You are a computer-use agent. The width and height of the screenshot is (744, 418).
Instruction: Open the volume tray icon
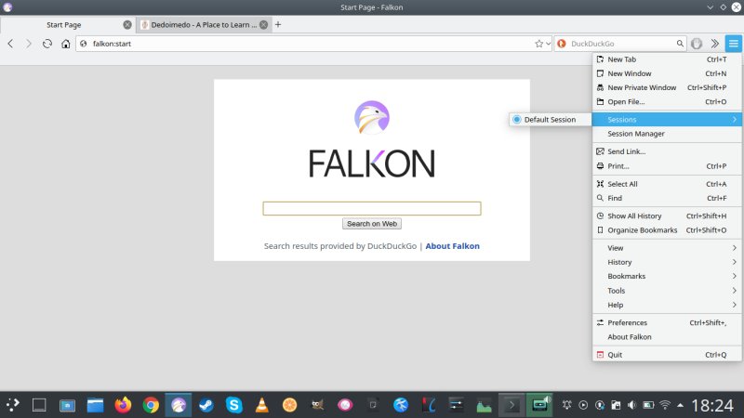coord(631,405)
